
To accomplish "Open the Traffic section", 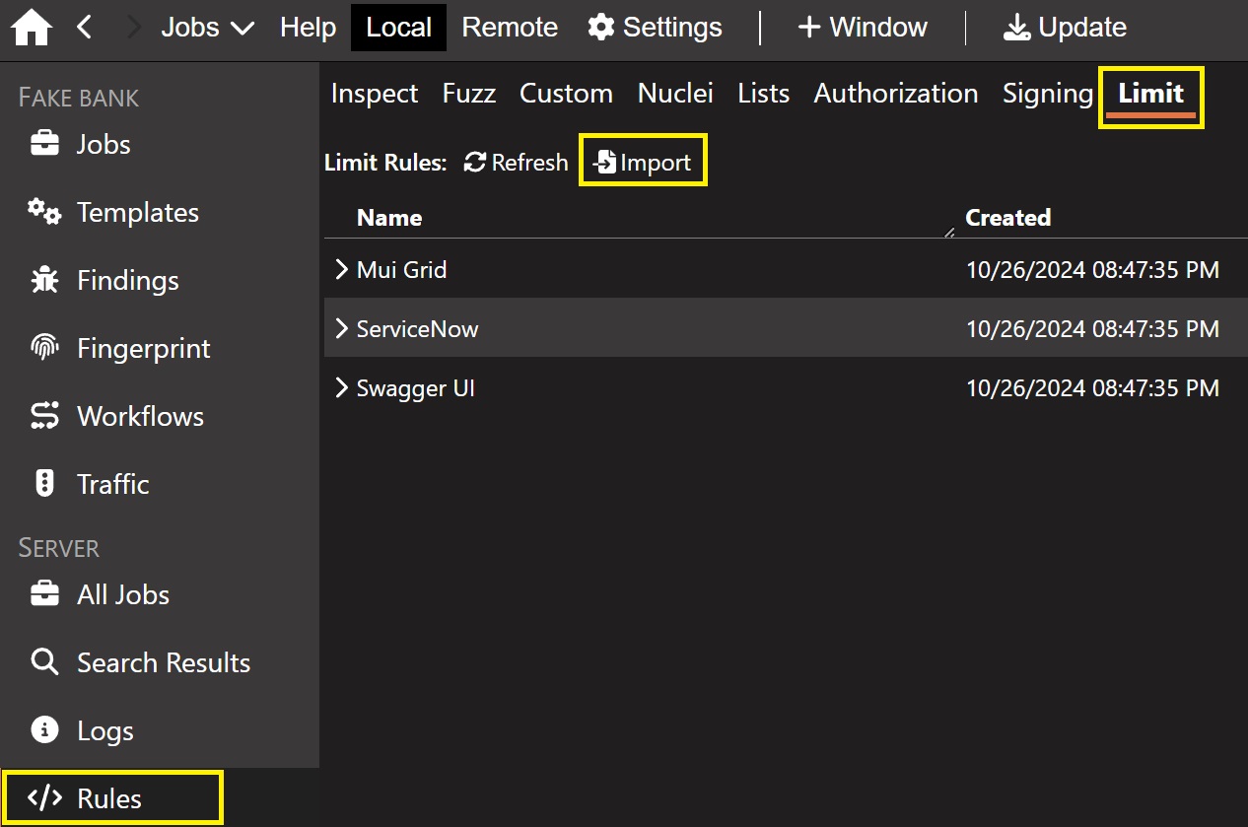I will pos(112,485).
